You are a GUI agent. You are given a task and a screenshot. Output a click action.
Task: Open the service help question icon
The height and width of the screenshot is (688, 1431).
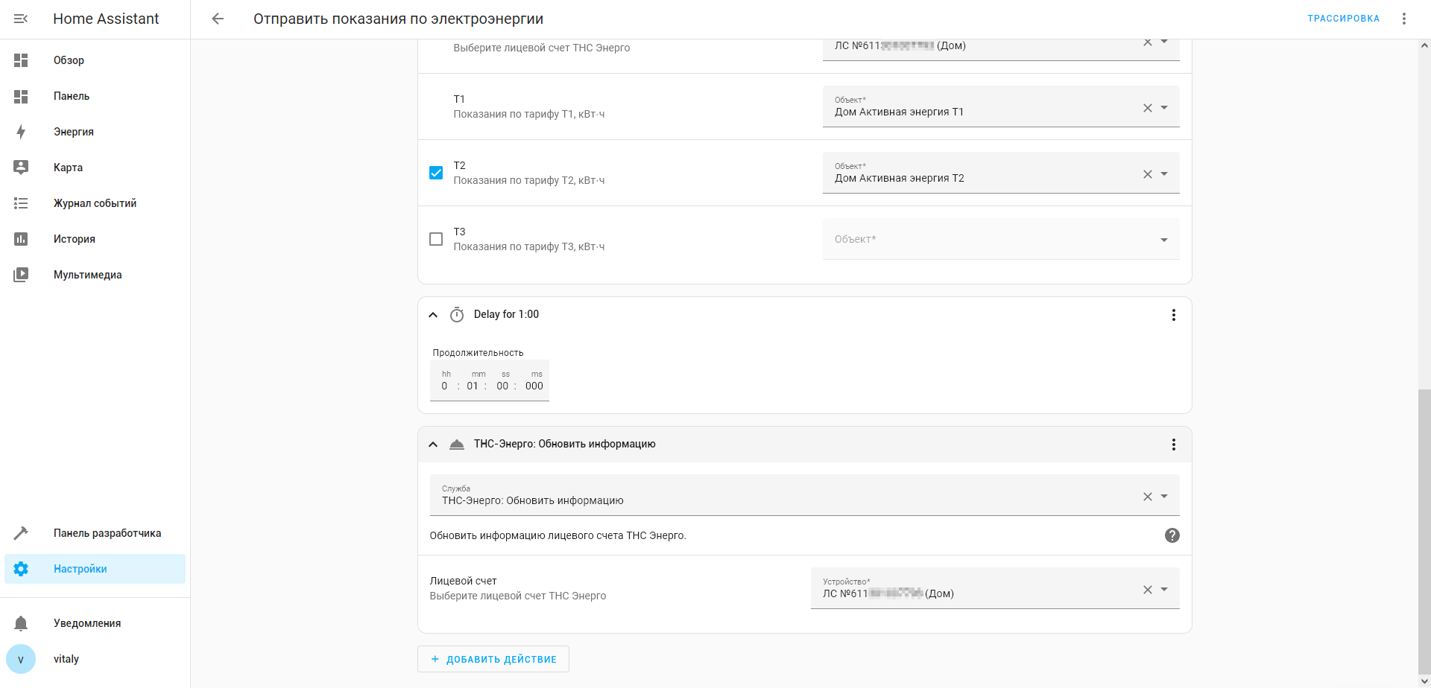(1172, 535)
